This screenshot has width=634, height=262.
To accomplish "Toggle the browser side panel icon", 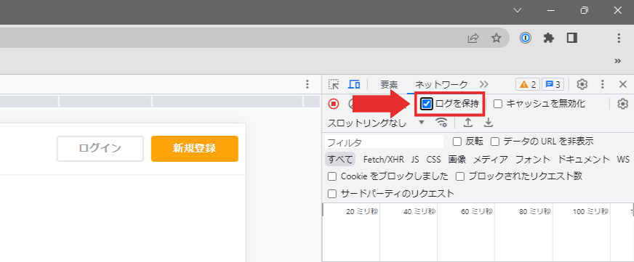I will click(x=571, y=38).
